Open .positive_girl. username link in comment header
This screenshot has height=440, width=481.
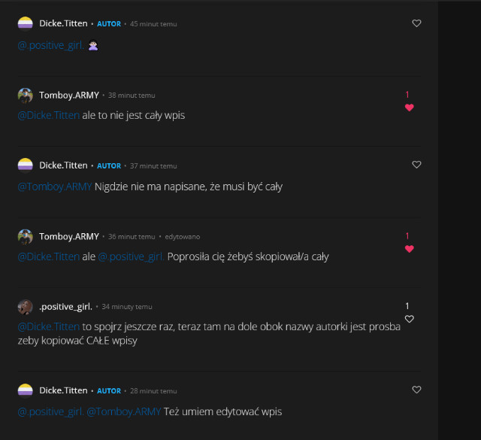65,306
